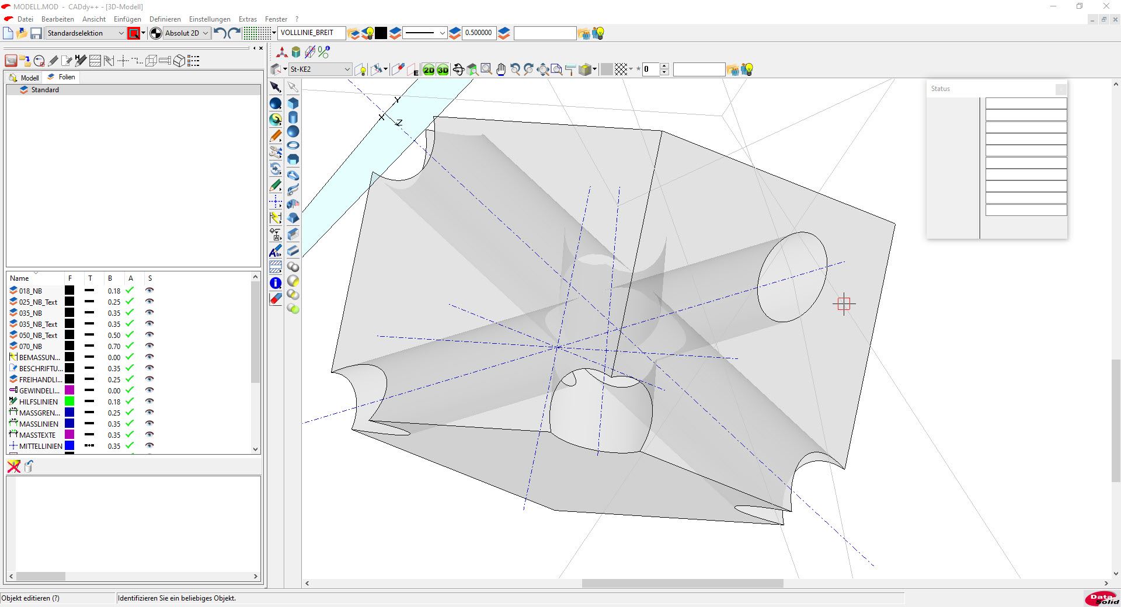Click the black color swatch in toolbar

tap(381, 33)
